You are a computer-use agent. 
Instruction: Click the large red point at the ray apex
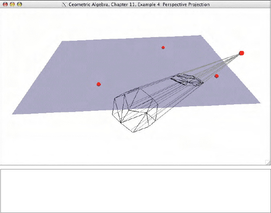(241, 53)
